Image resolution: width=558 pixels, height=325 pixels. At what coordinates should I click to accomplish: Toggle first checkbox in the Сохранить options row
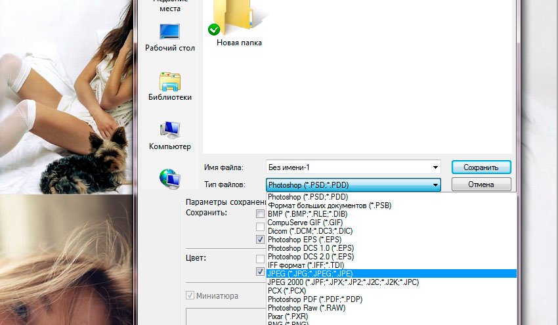click(261, 213)
